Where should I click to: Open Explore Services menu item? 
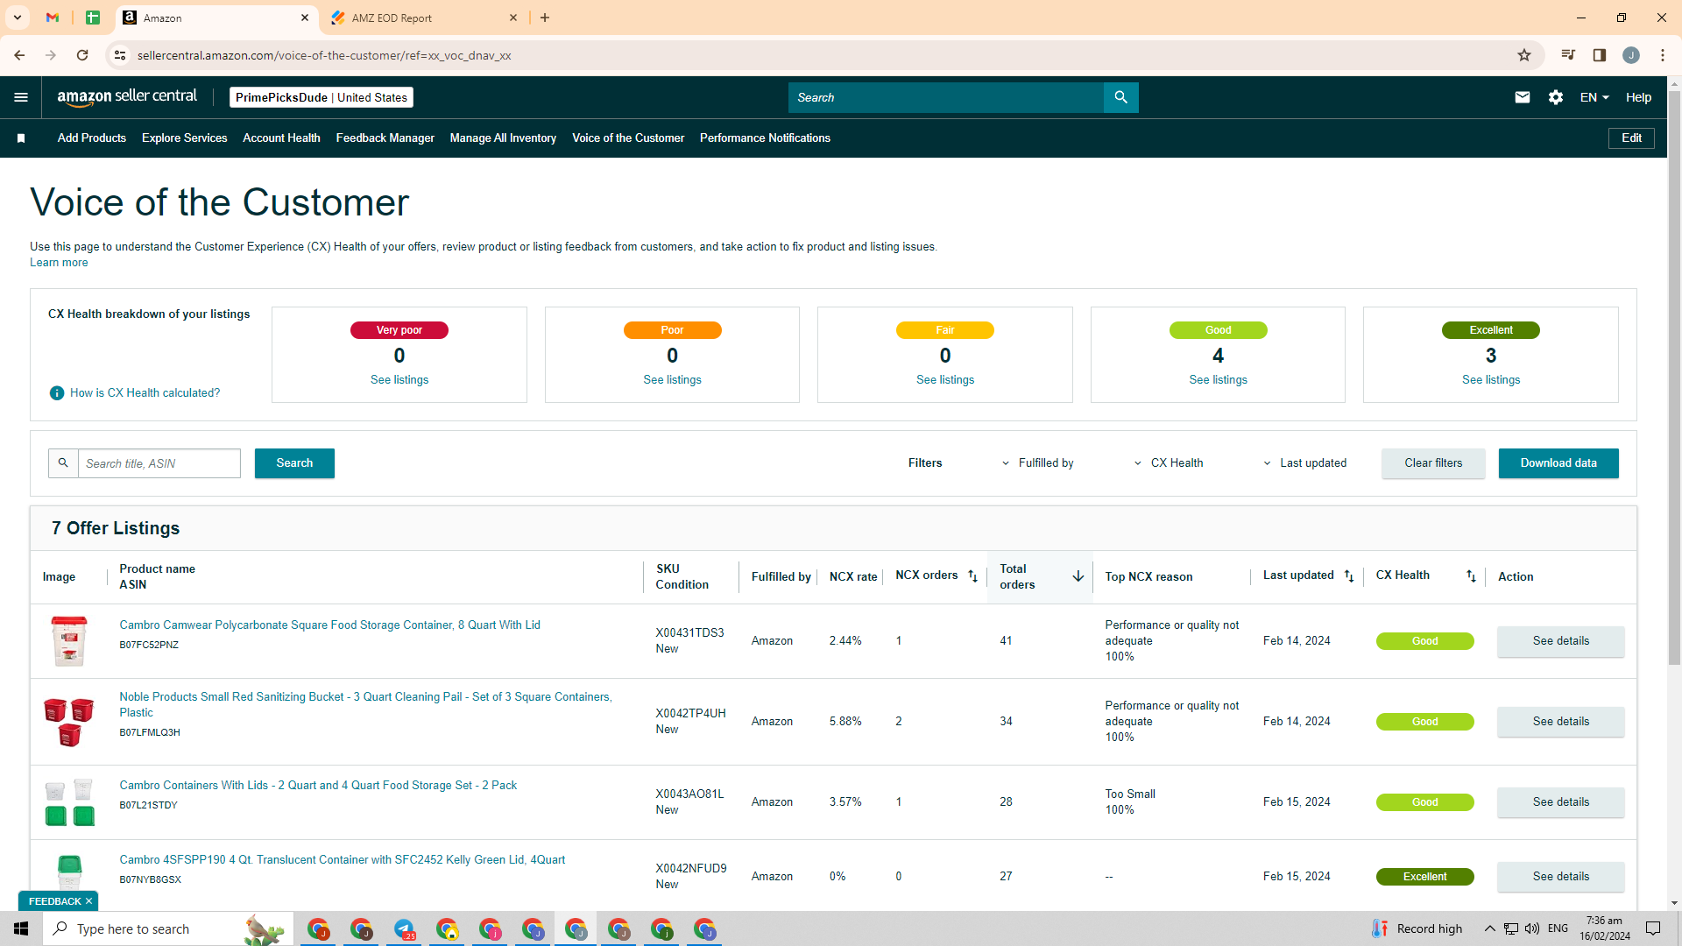point(185,138)
